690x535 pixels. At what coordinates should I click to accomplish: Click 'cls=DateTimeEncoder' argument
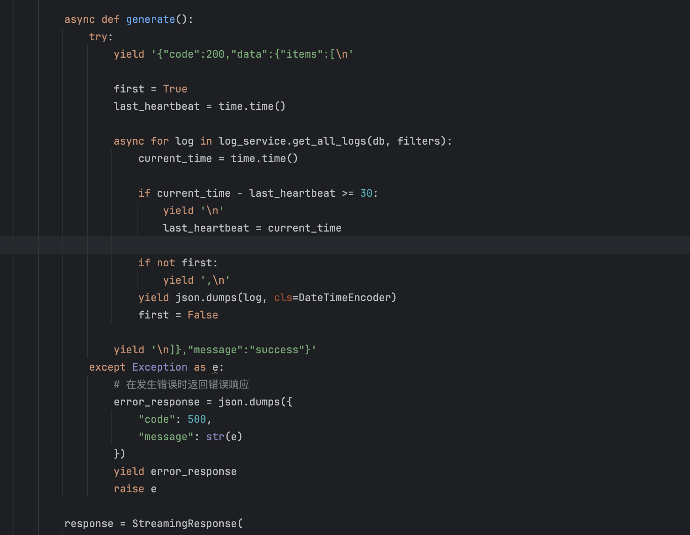click(332, 298)
